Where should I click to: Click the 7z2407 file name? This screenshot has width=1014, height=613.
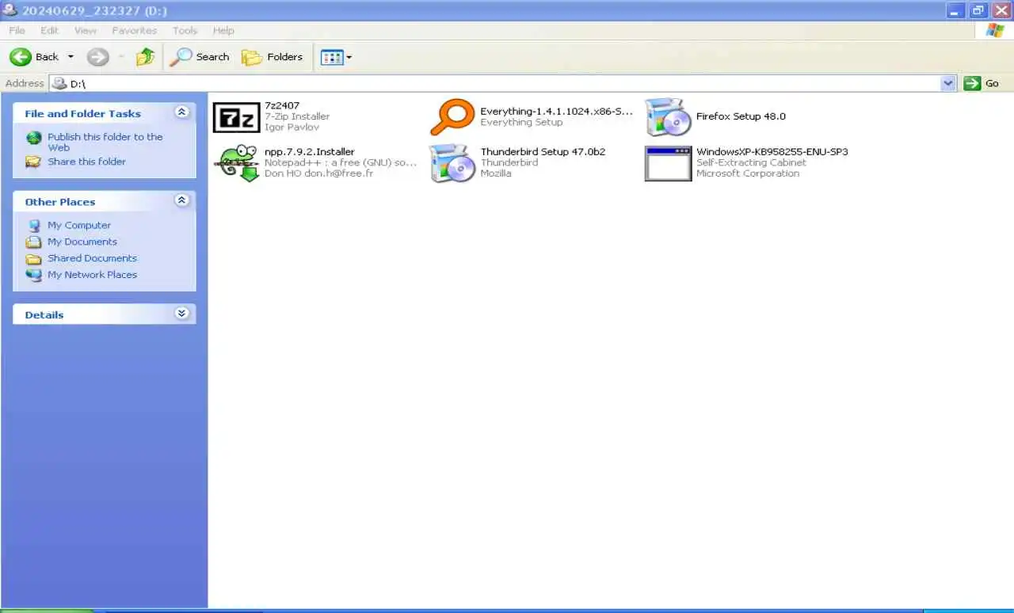click(x=282, y=105)
